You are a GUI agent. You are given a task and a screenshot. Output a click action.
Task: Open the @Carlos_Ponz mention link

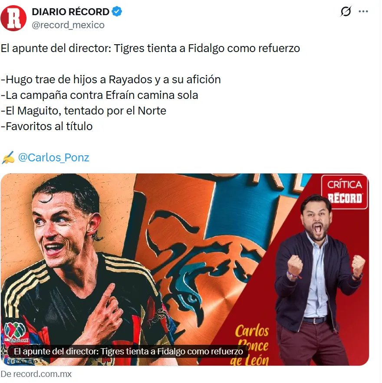point(53,157)
